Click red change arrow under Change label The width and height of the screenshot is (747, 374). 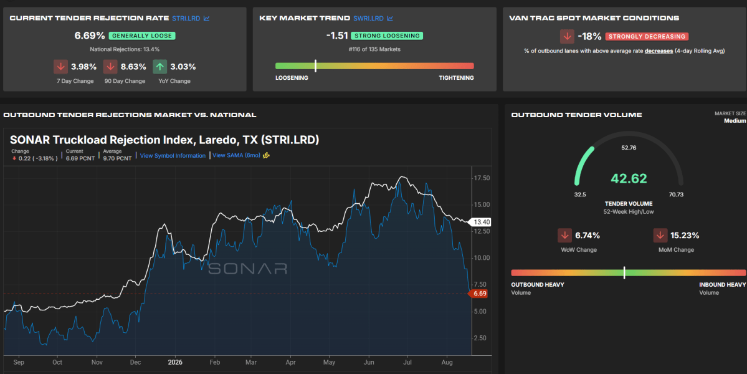pyautogui.click(x=14, y=158)
